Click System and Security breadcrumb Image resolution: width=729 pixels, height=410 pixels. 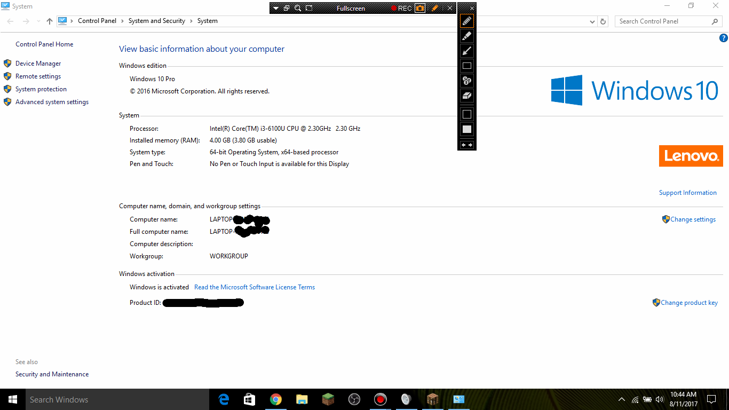(157, 21)
